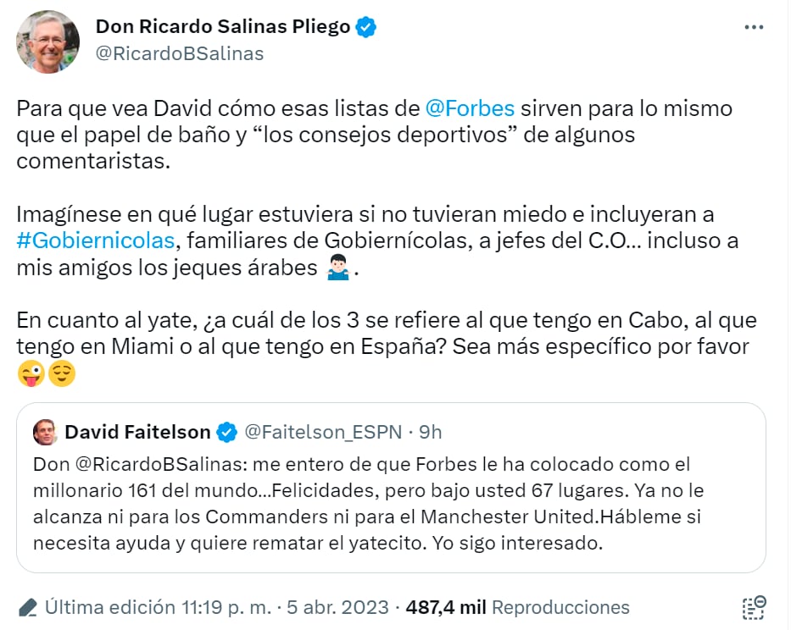This screenshot has width=791, height=630.
Task: Open the more options menu on the tweet
Action: click(753, 26)
